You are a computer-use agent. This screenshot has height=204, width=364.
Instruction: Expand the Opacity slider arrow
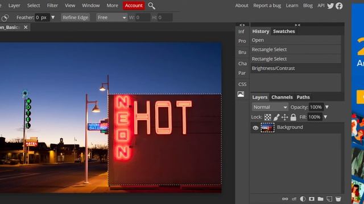(x=327, y=107)
